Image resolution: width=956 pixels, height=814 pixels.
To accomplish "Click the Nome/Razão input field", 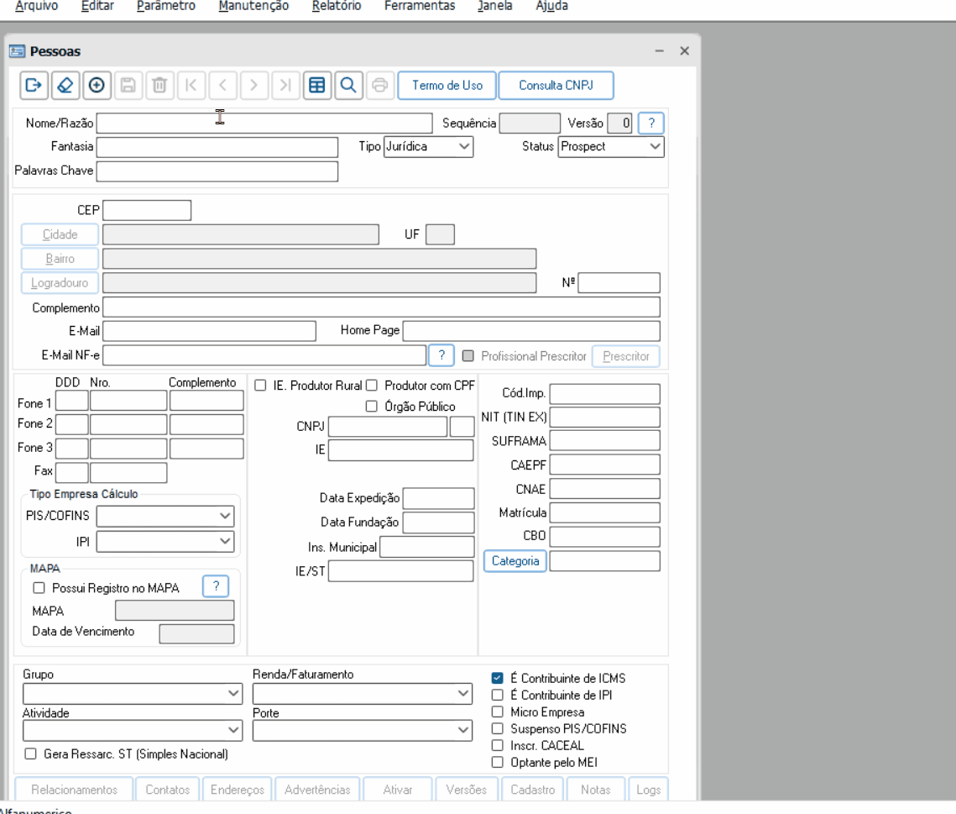I will pyautogui.click(x=264, y=123).
